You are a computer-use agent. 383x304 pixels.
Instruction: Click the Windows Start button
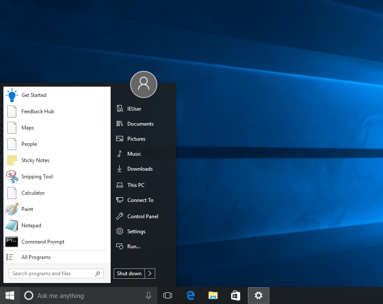click(x=9, y=295)
